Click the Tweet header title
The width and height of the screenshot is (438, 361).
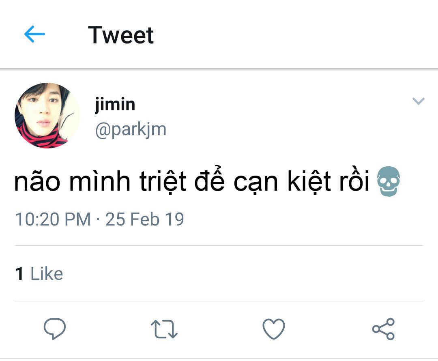point(121,35)
